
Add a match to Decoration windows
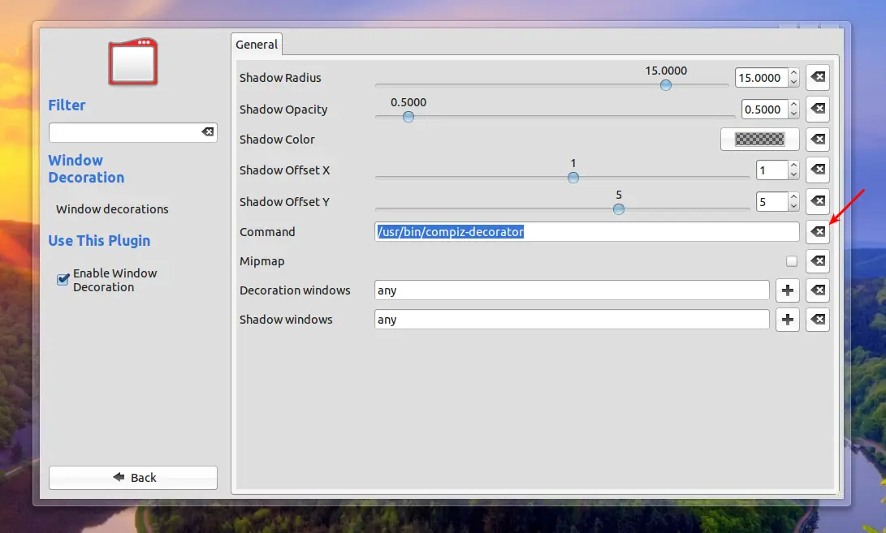point(787,290)
